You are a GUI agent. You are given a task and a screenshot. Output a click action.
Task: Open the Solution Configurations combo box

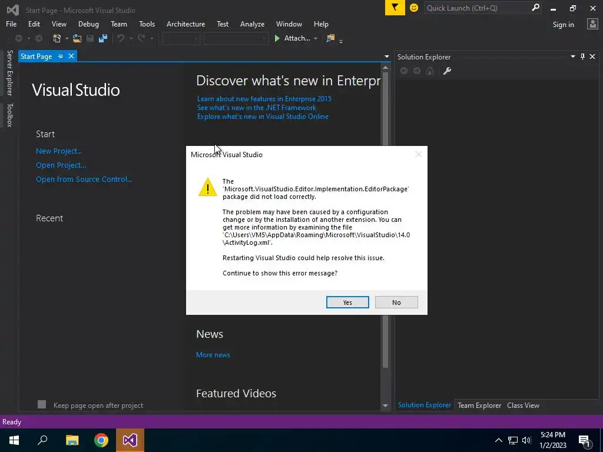click(x=181, y=38)
